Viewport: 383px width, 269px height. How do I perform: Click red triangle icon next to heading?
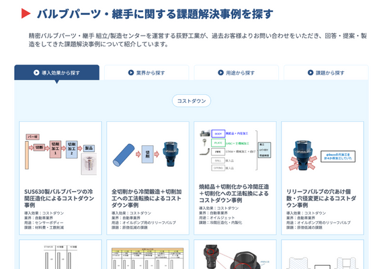[x=26, y=13]
